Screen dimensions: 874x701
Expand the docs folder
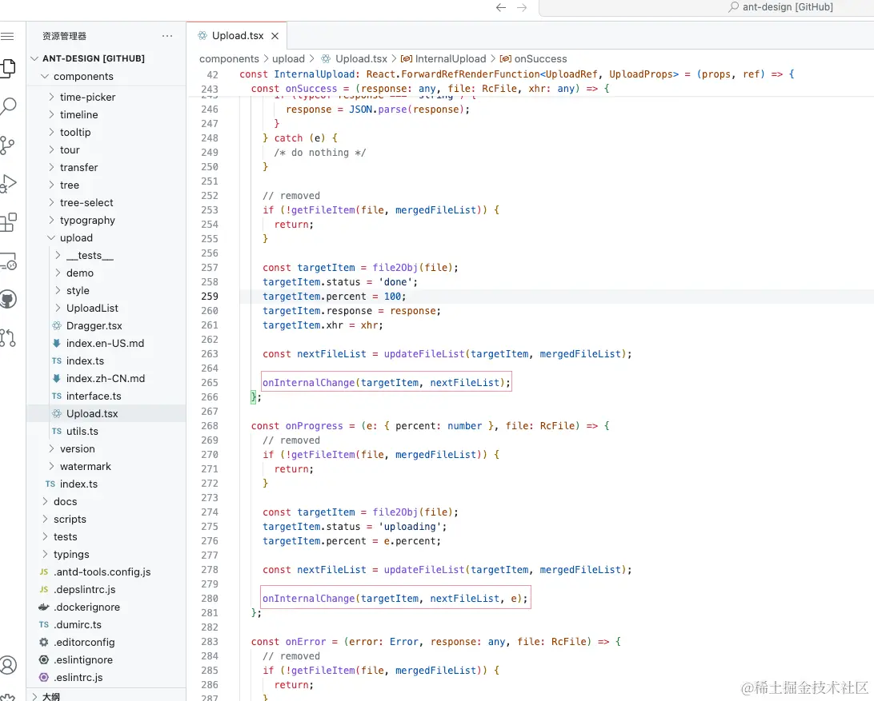[106, 502]
